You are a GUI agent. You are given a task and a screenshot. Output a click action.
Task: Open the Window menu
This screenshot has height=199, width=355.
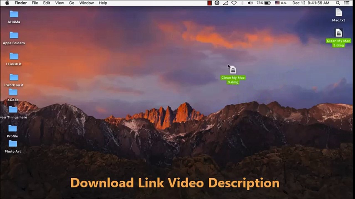[86, 3]
